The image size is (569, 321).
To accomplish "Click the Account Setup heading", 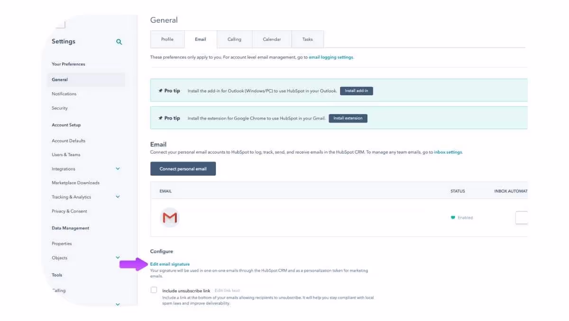I will click(66, 125).
